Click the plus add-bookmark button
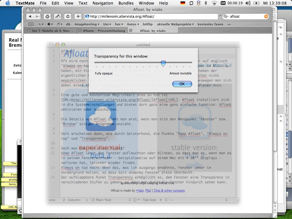 pyautogui.click(x=78, y=16)
